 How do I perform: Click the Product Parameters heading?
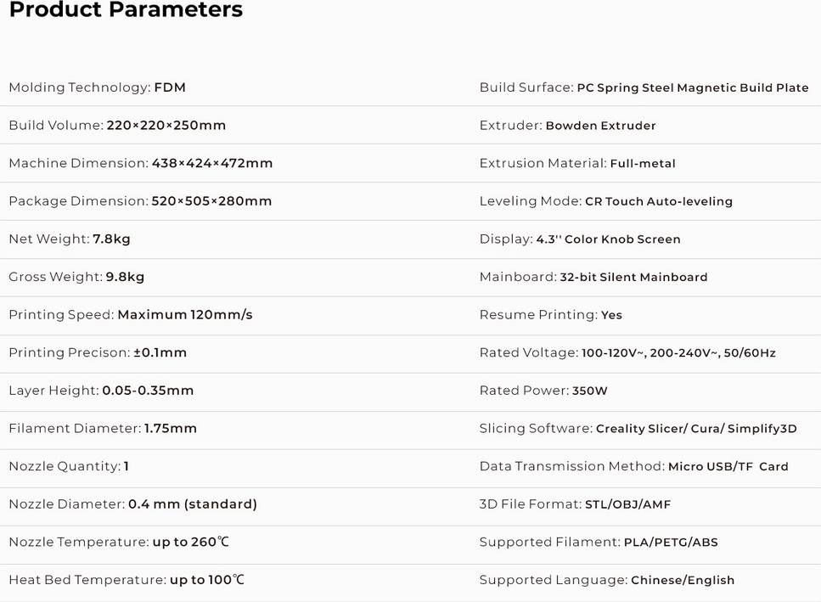pos(127,9)
